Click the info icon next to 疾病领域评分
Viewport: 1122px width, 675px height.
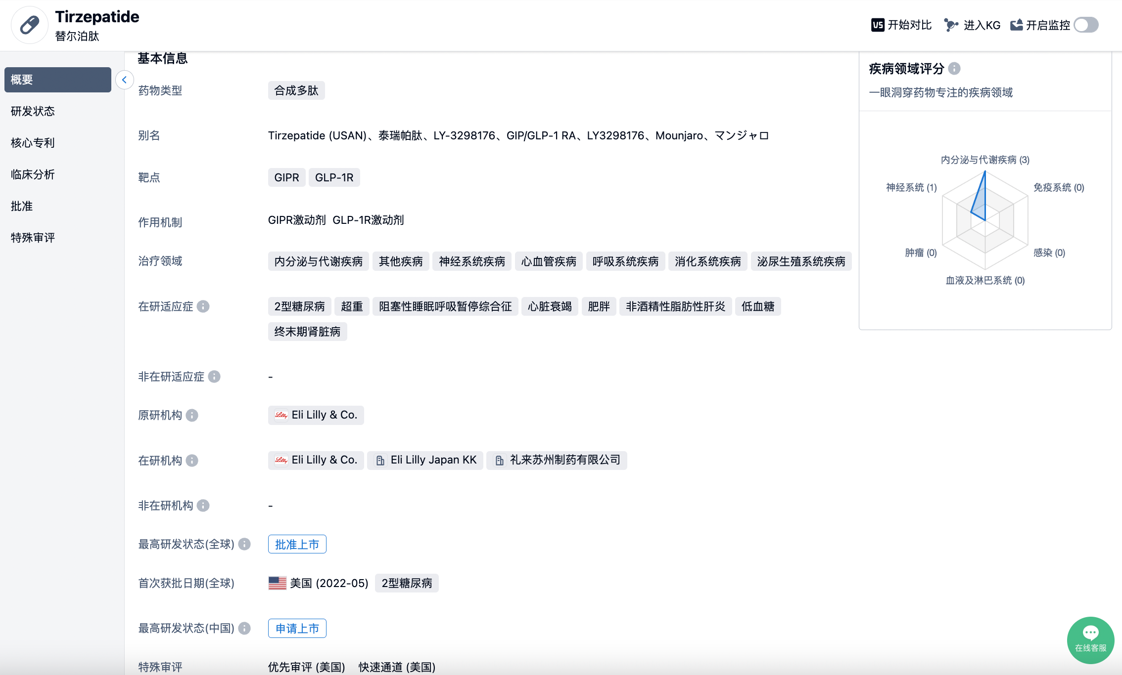click(x=954, y=69)
